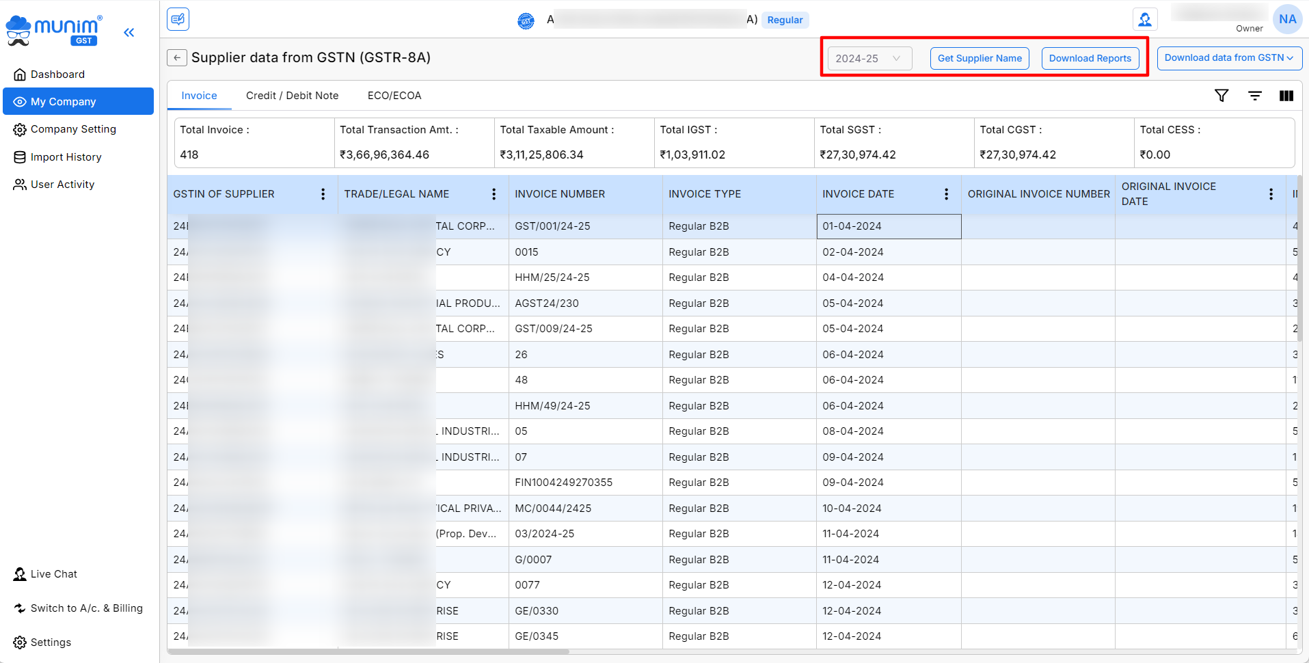
Task: Open Invoice Date column options menu
Action: [x=946, y=194]
